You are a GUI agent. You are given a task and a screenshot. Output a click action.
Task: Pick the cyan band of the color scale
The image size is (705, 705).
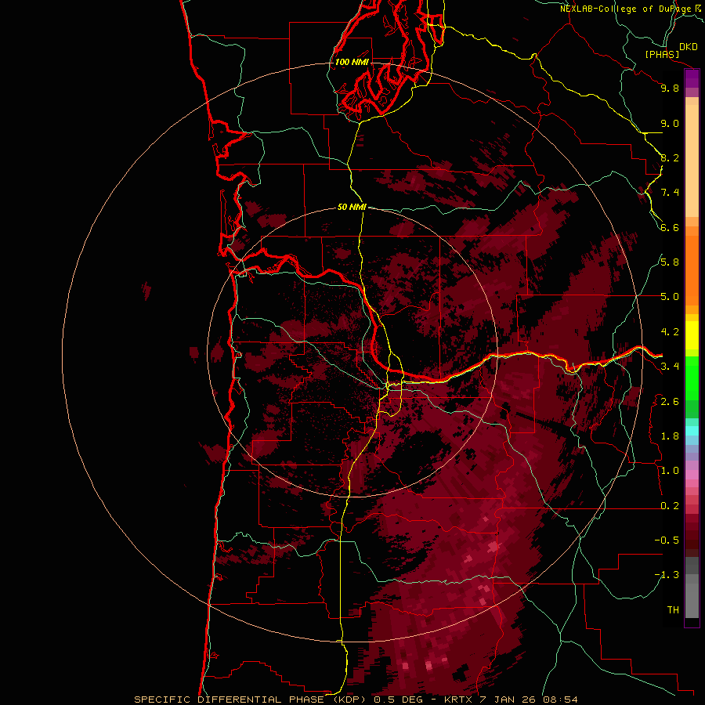click(x=692, y=431)
